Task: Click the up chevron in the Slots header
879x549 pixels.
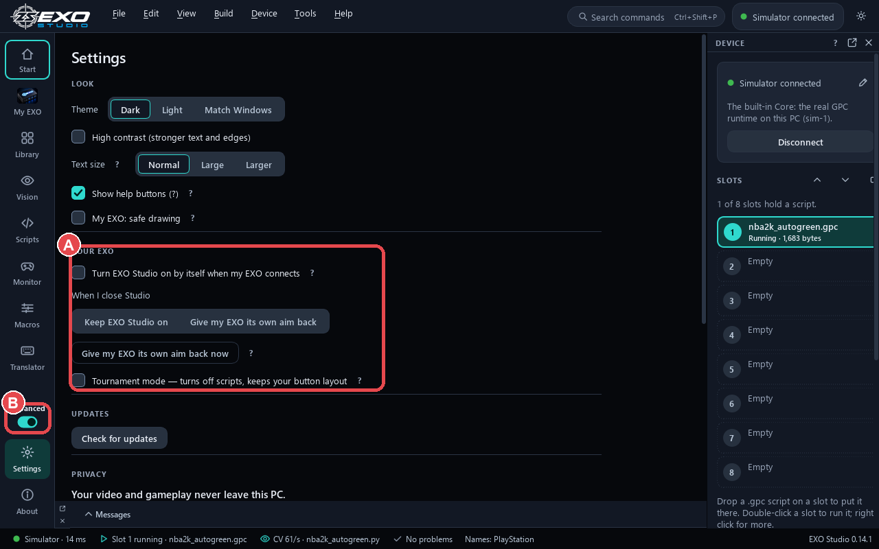Action: [817, 180]
